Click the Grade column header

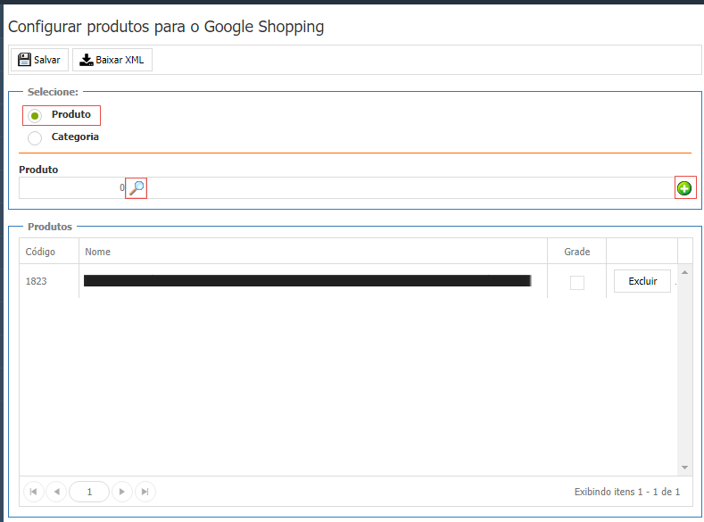(577, 252)
